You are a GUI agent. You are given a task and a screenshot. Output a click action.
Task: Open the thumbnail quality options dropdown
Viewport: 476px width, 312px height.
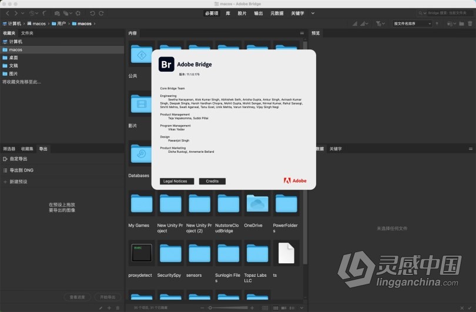pyautogui.click(x=364, y=24)
